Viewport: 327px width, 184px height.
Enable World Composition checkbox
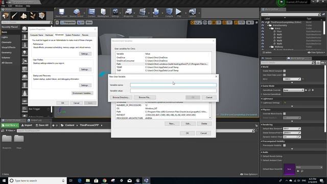point(284,71)
